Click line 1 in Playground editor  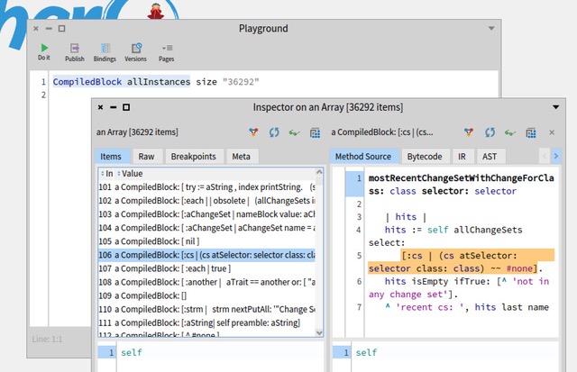[x=270, y=82]
